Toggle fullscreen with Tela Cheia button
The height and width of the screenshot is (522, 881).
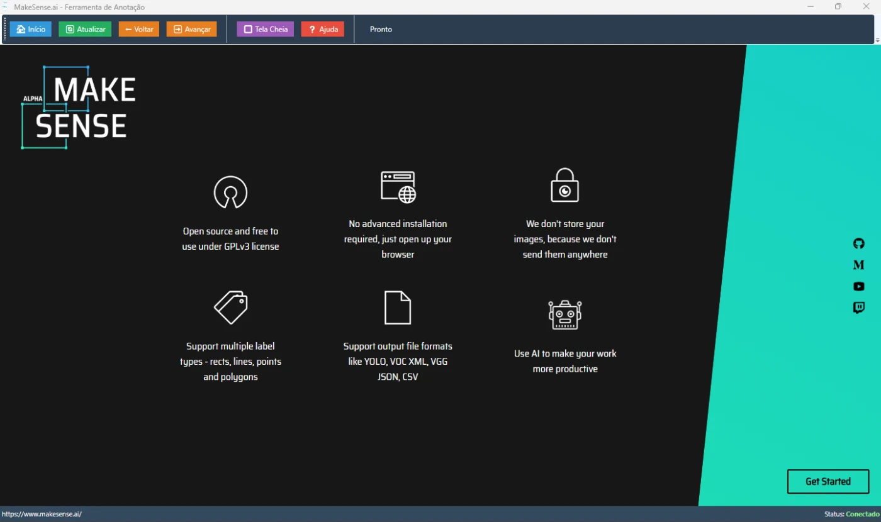click(x=265, y=30)
